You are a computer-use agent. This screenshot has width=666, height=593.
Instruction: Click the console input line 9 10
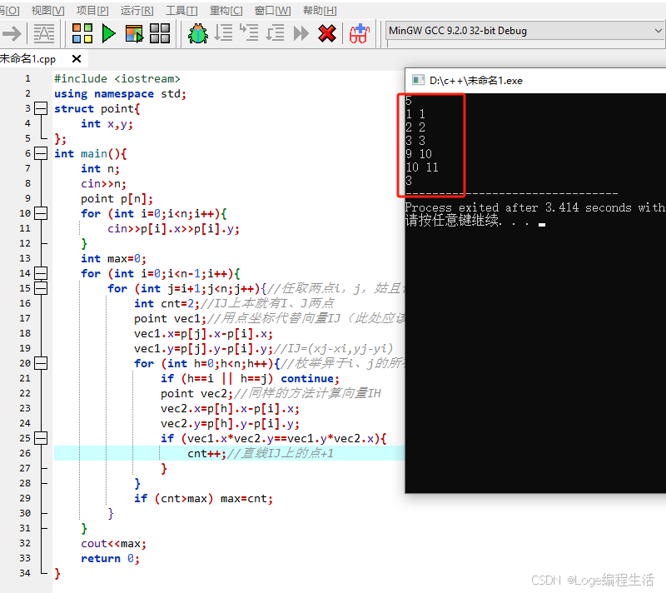tap(419, 154)
